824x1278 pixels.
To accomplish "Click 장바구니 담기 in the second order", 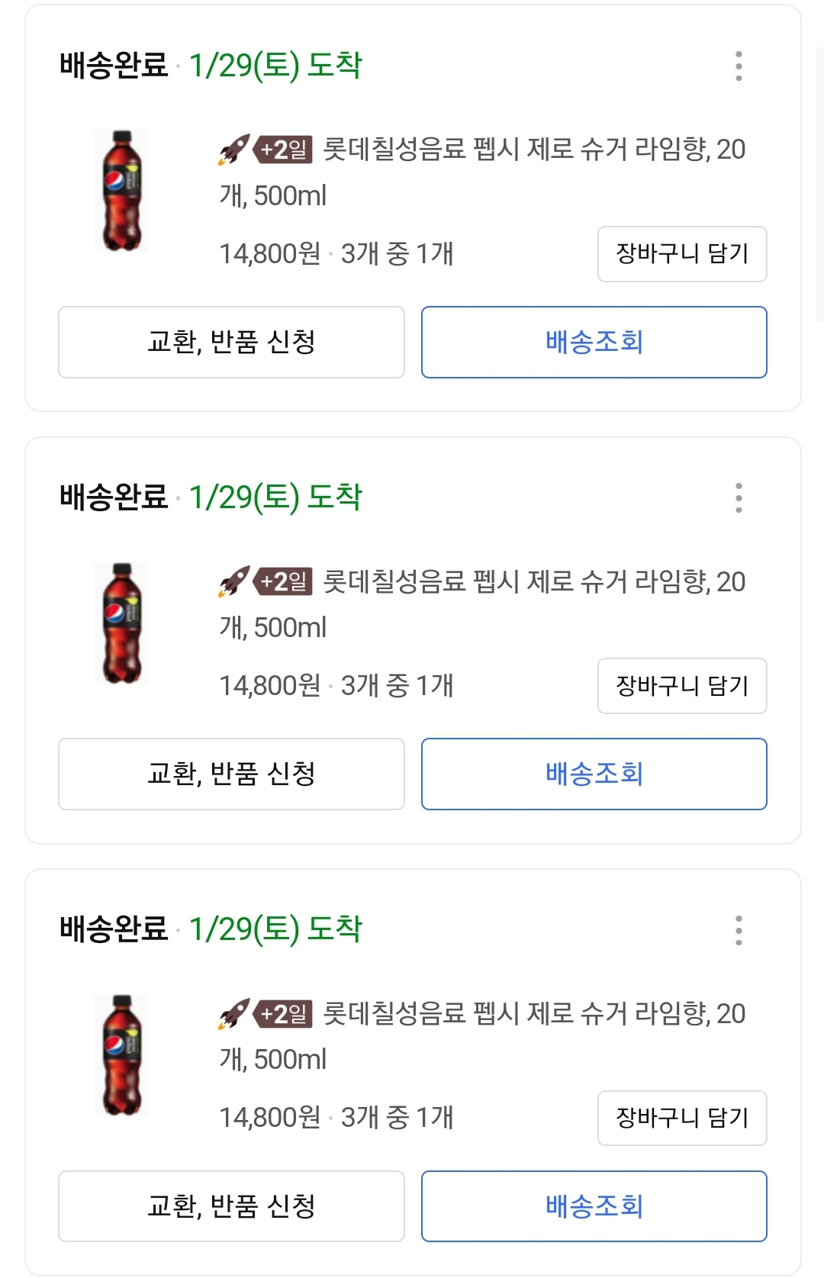I will [x=682, y=686].
